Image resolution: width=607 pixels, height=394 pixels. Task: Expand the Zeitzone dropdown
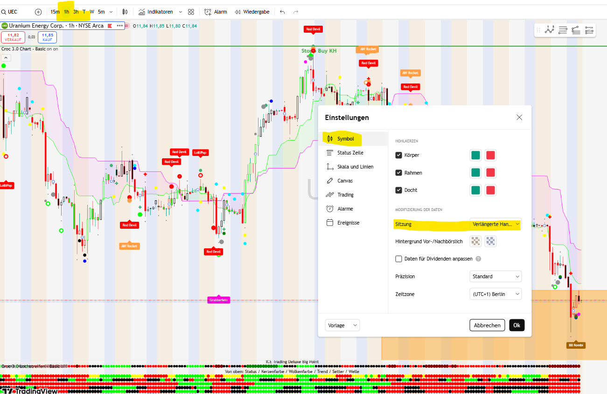coord(495,294)
